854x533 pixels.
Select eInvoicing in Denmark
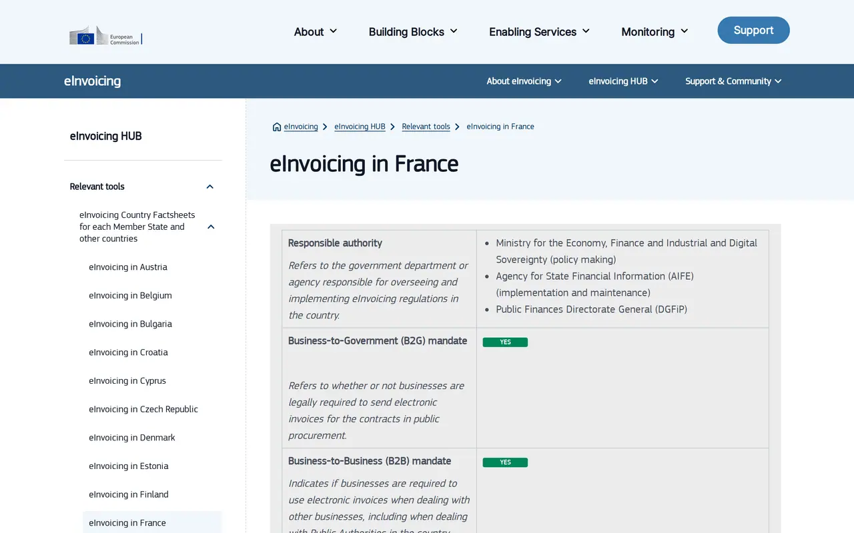tap(132, 438)
